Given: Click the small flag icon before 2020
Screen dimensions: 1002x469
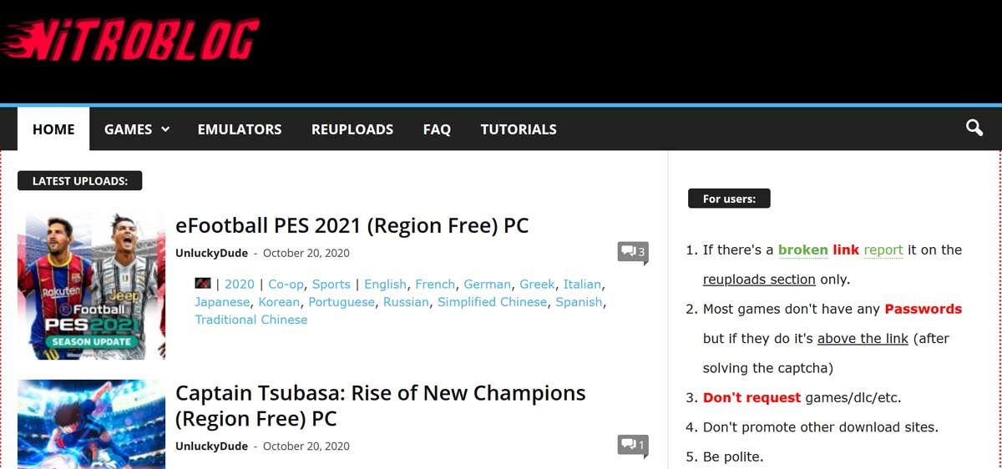Looking at the screenshot, I should click(x=203, y=284).
